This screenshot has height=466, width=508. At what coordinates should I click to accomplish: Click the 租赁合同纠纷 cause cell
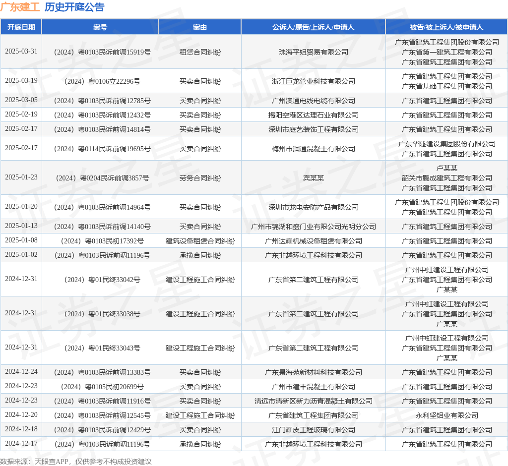pos(200,52)
